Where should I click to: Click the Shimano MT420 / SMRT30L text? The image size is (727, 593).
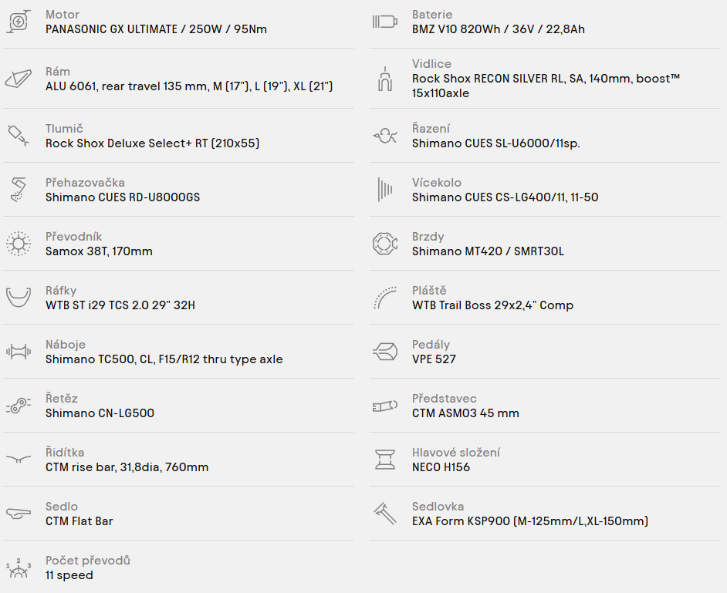(489, 251)
